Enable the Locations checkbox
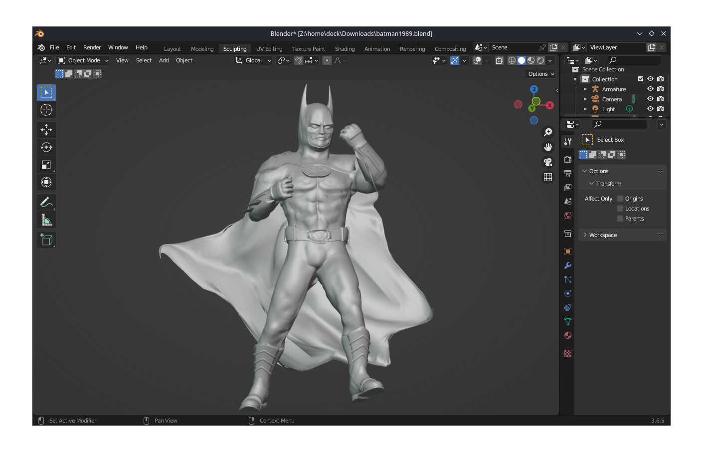Image resolution: width=703 pixels, height=464 pixels. point(620,209)
